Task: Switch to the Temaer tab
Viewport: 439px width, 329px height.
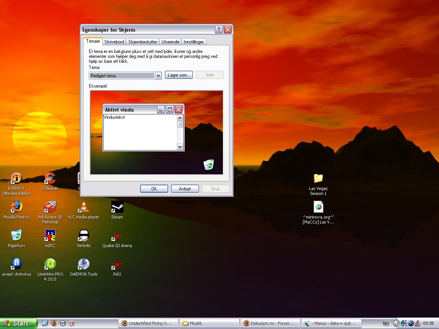Action: [93, 41]
